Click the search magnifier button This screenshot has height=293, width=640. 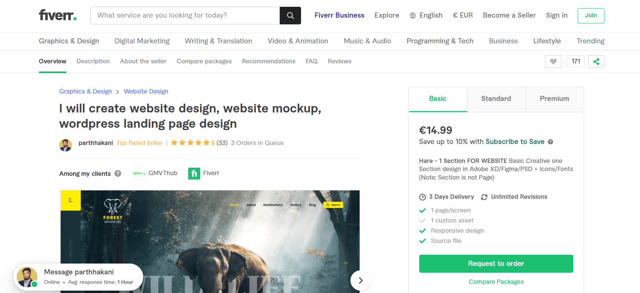290,16
